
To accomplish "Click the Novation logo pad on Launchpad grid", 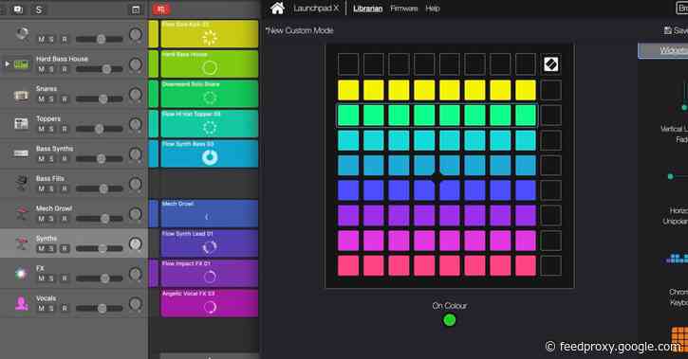I will tap(550, 64).
